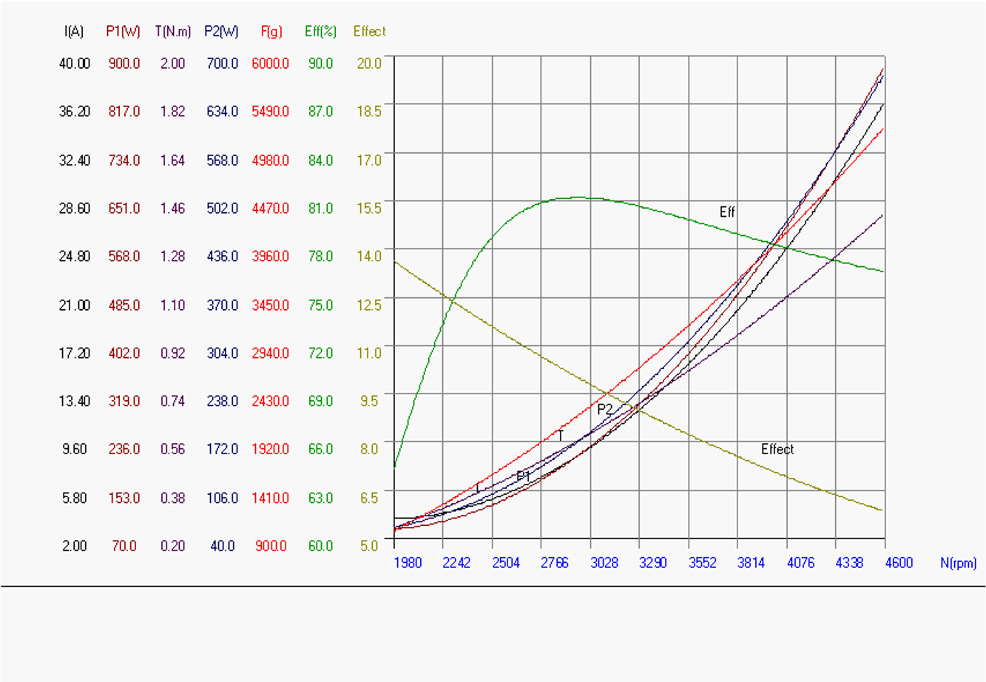Click the 2766 rpm axis tick label

point(555,563)
